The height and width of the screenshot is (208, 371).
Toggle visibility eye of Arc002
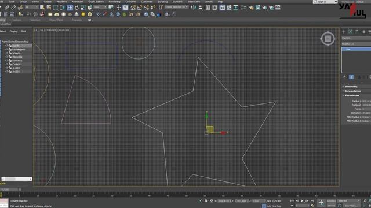(x=6, y=68)
